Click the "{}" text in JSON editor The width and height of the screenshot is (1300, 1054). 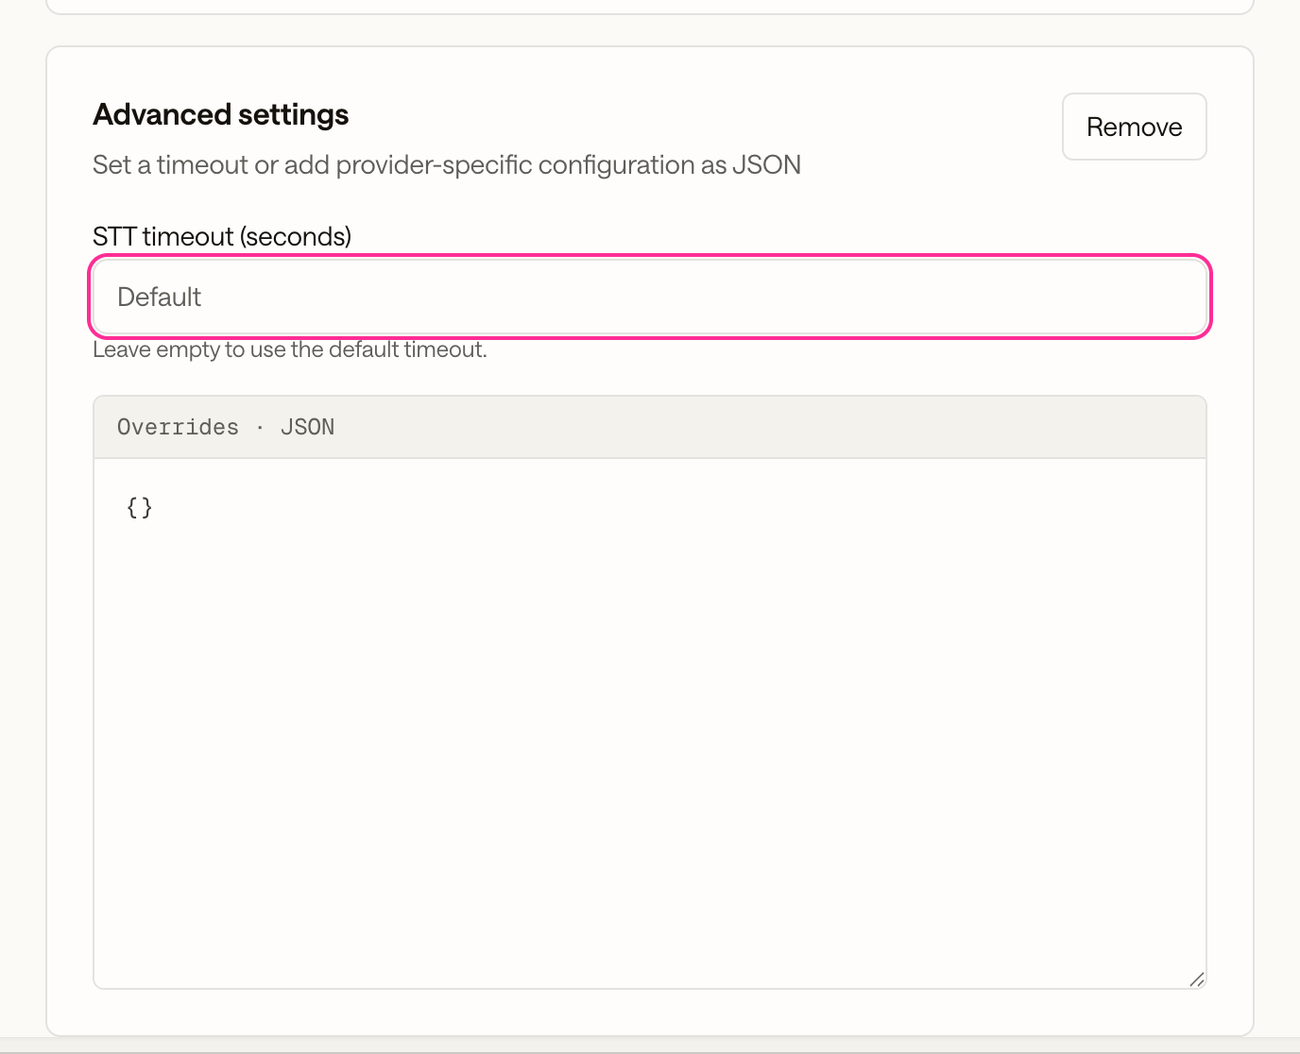pos(139,507)
